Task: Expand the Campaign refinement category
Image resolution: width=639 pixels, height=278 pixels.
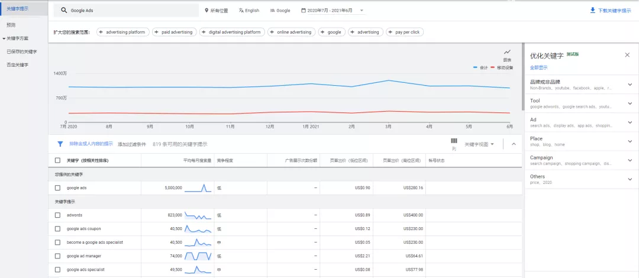Action: pos(630,160)
